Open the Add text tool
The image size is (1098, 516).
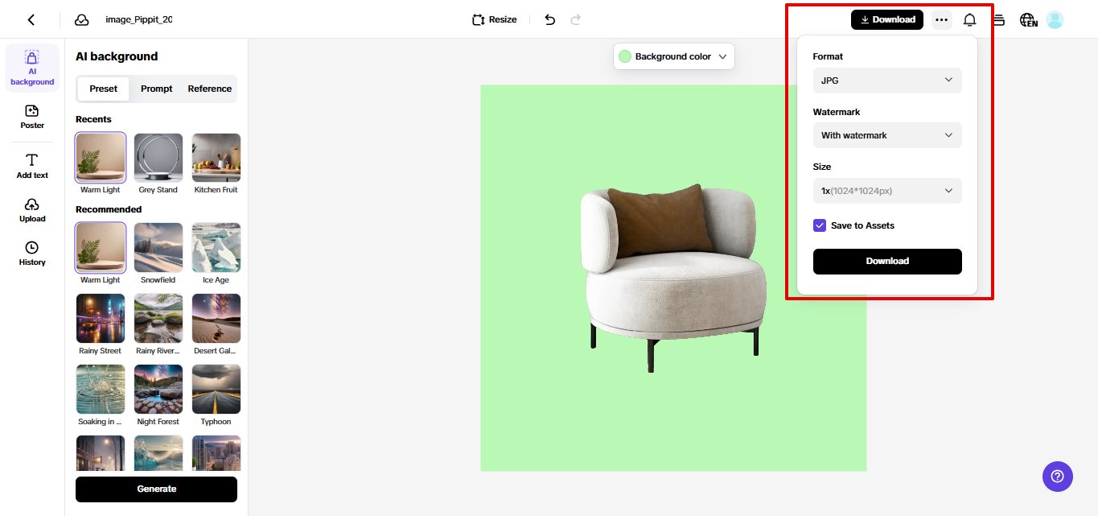pyautogui.click(x=31, y=166)
